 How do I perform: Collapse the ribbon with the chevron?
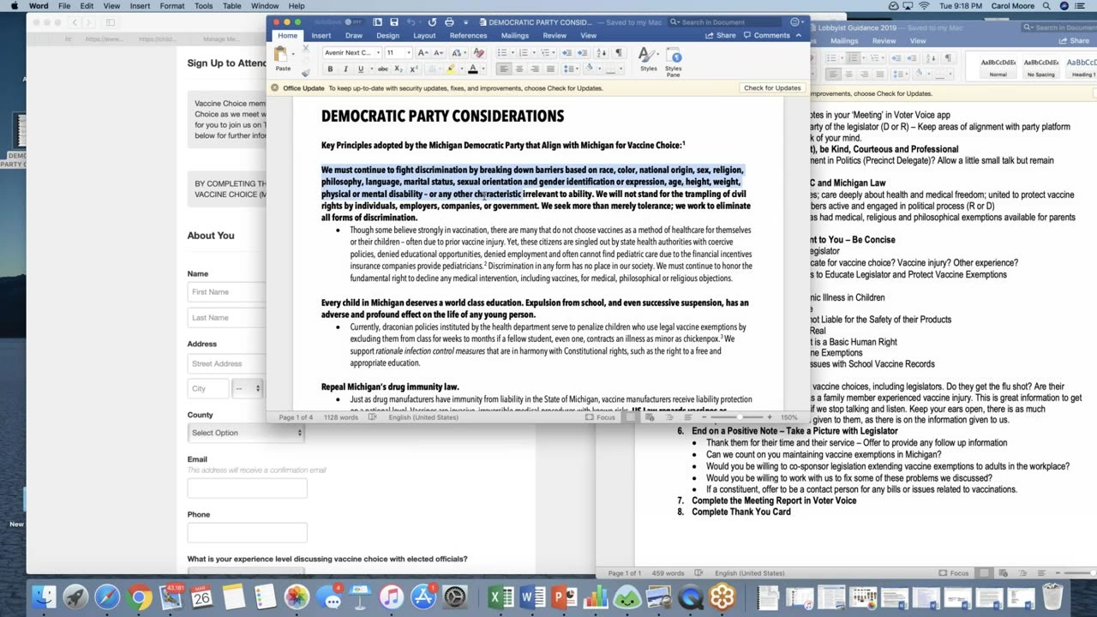point(800,35)
